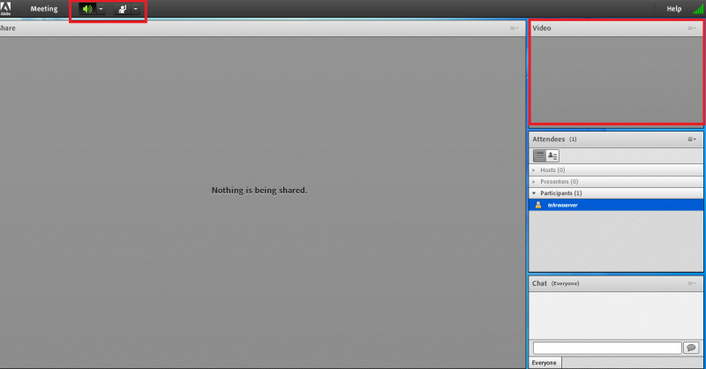Switch to attendee list view
This screenshot has width=706, height=369.
[x=538, y=155]
